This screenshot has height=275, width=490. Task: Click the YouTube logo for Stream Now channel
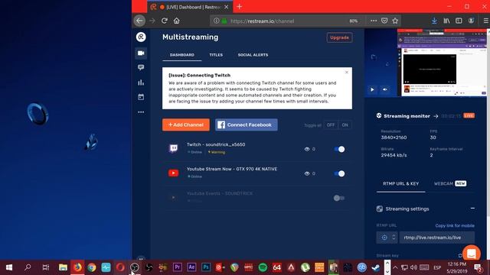tap(174, 173)
